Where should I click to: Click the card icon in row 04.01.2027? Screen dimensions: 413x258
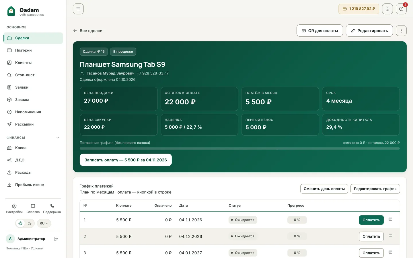point(390,252)
